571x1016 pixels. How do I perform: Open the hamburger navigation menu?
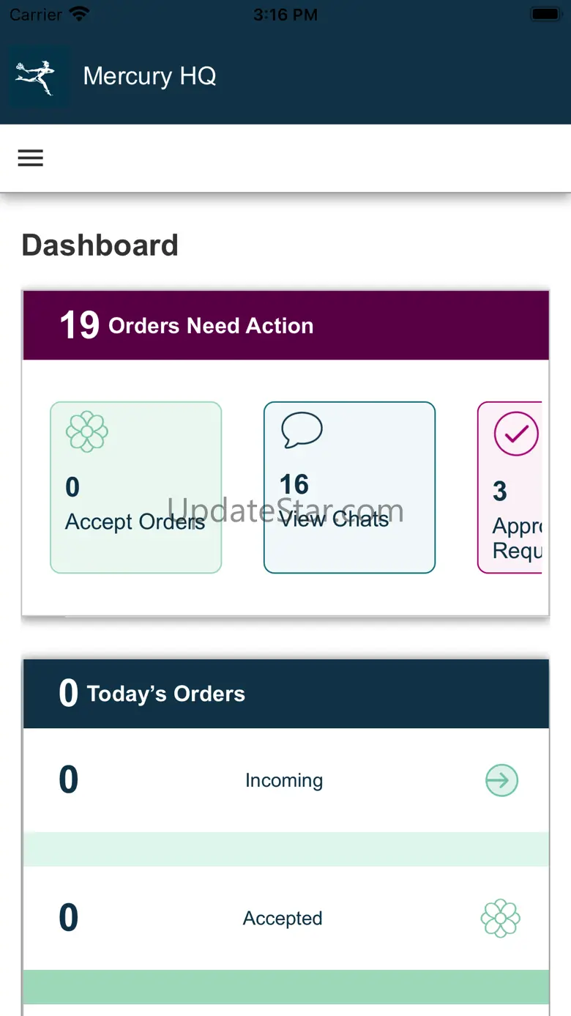pyautogui.click(x=31, y=158)
